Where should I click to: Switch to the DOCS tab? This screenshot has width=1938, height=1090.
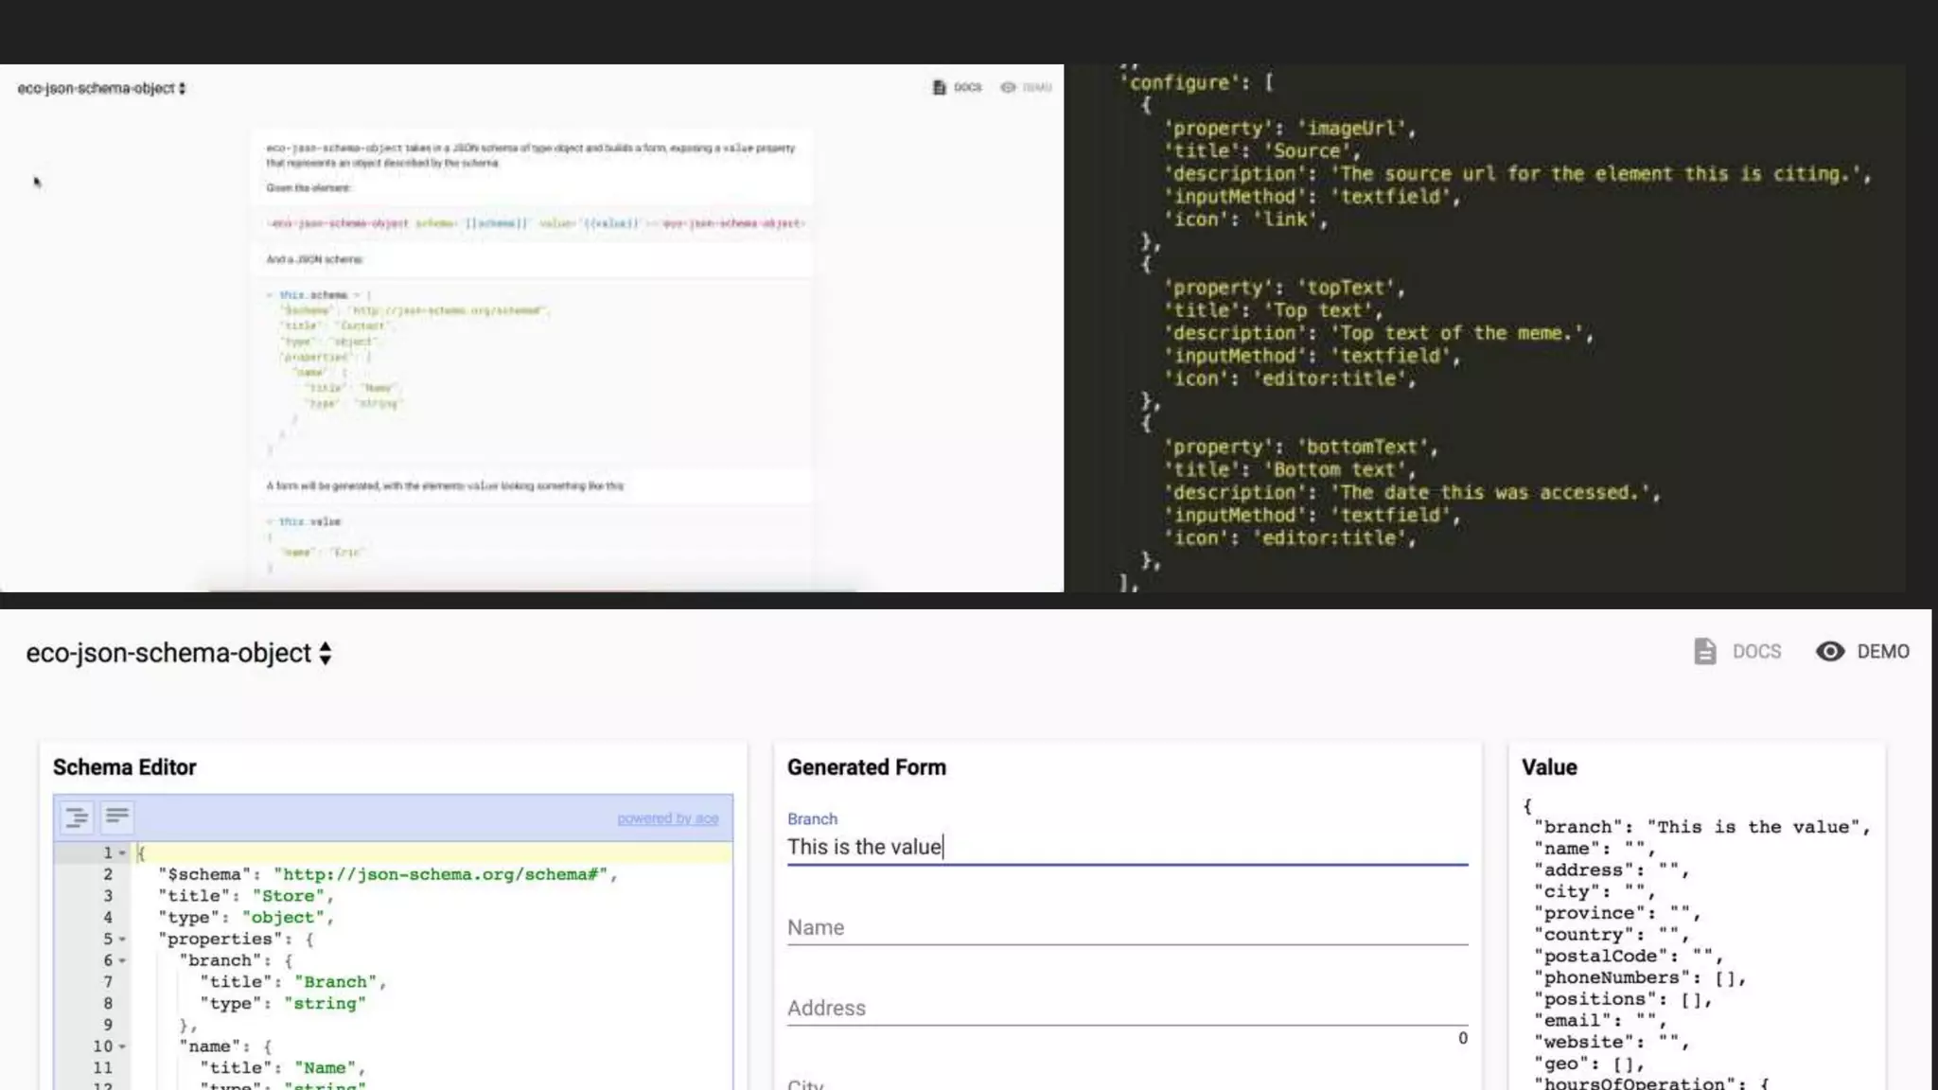tap(1756, 651)
